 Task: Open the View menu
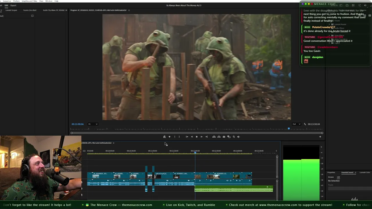tap(41, 1)
